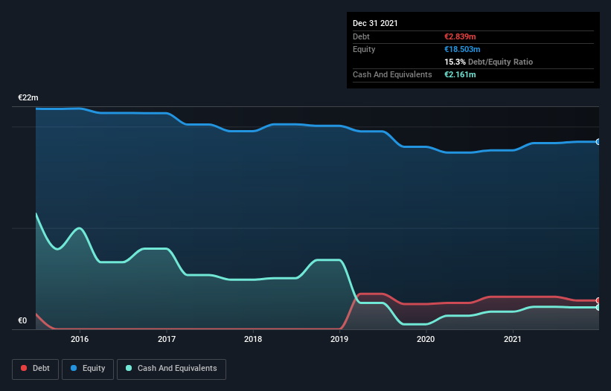Screen dimensions: 611x391
Task: Click the €18.503m equity value
Action: coord(462,49)
